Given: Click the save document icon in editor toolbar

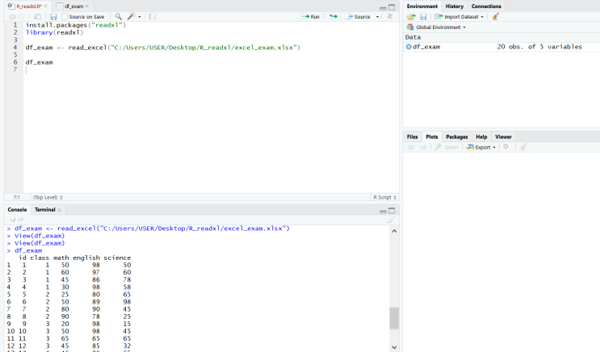Looking at the screenshot, I should point(53,16).
